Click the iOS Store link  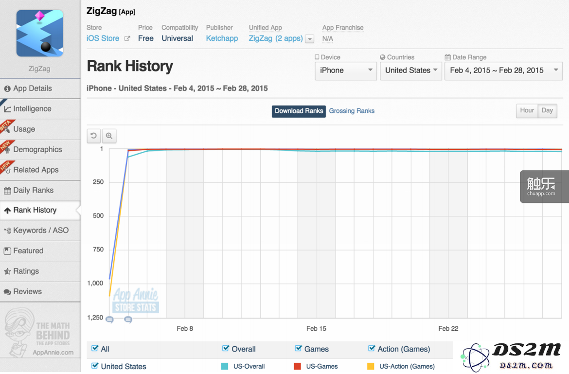[103, 38]
